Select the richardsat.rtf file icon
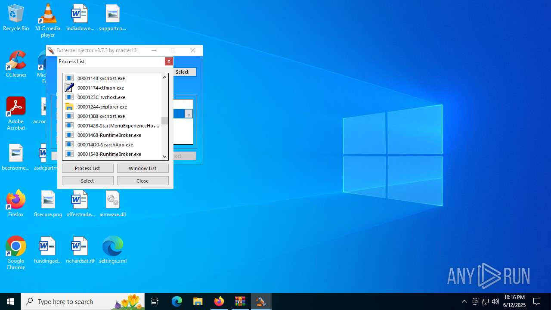The image size is (551, 310). (80, 251)
